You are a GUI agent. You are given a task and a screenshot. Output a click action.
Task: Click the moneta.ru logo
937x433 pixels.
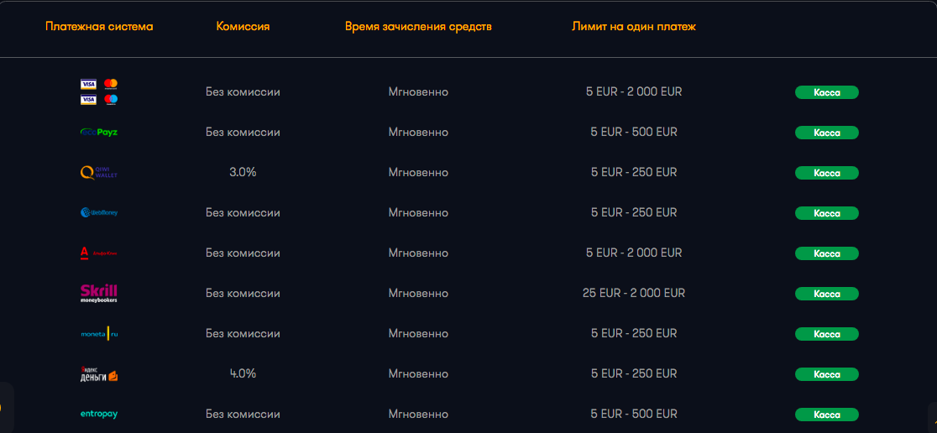(99, 334)
